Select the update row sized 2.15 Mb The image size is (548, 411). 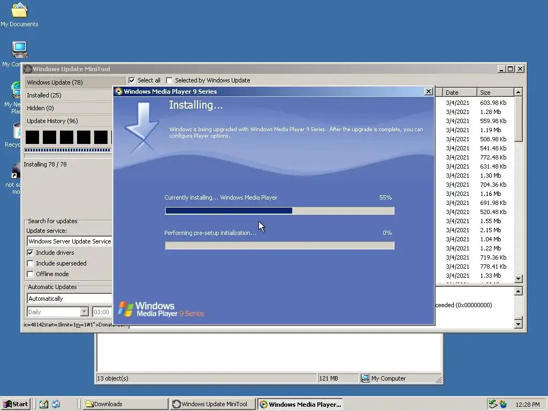coord(475,230)
